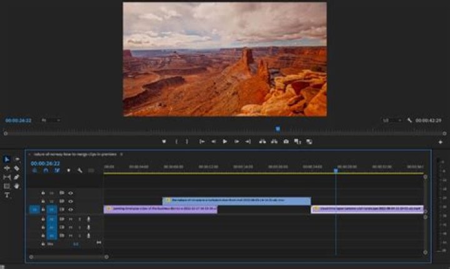The width and height of the screenshot is (450, 269).
Task: Mute audio track A1
Action: [x=71, y=219]
